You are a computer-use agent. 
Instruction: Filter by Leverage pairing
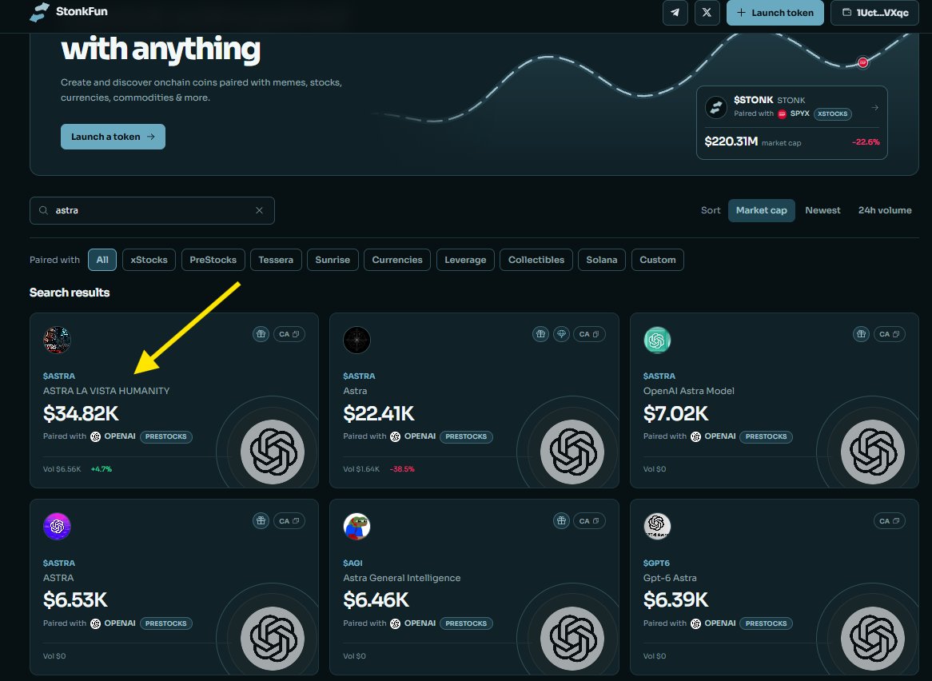click(465, 260)
